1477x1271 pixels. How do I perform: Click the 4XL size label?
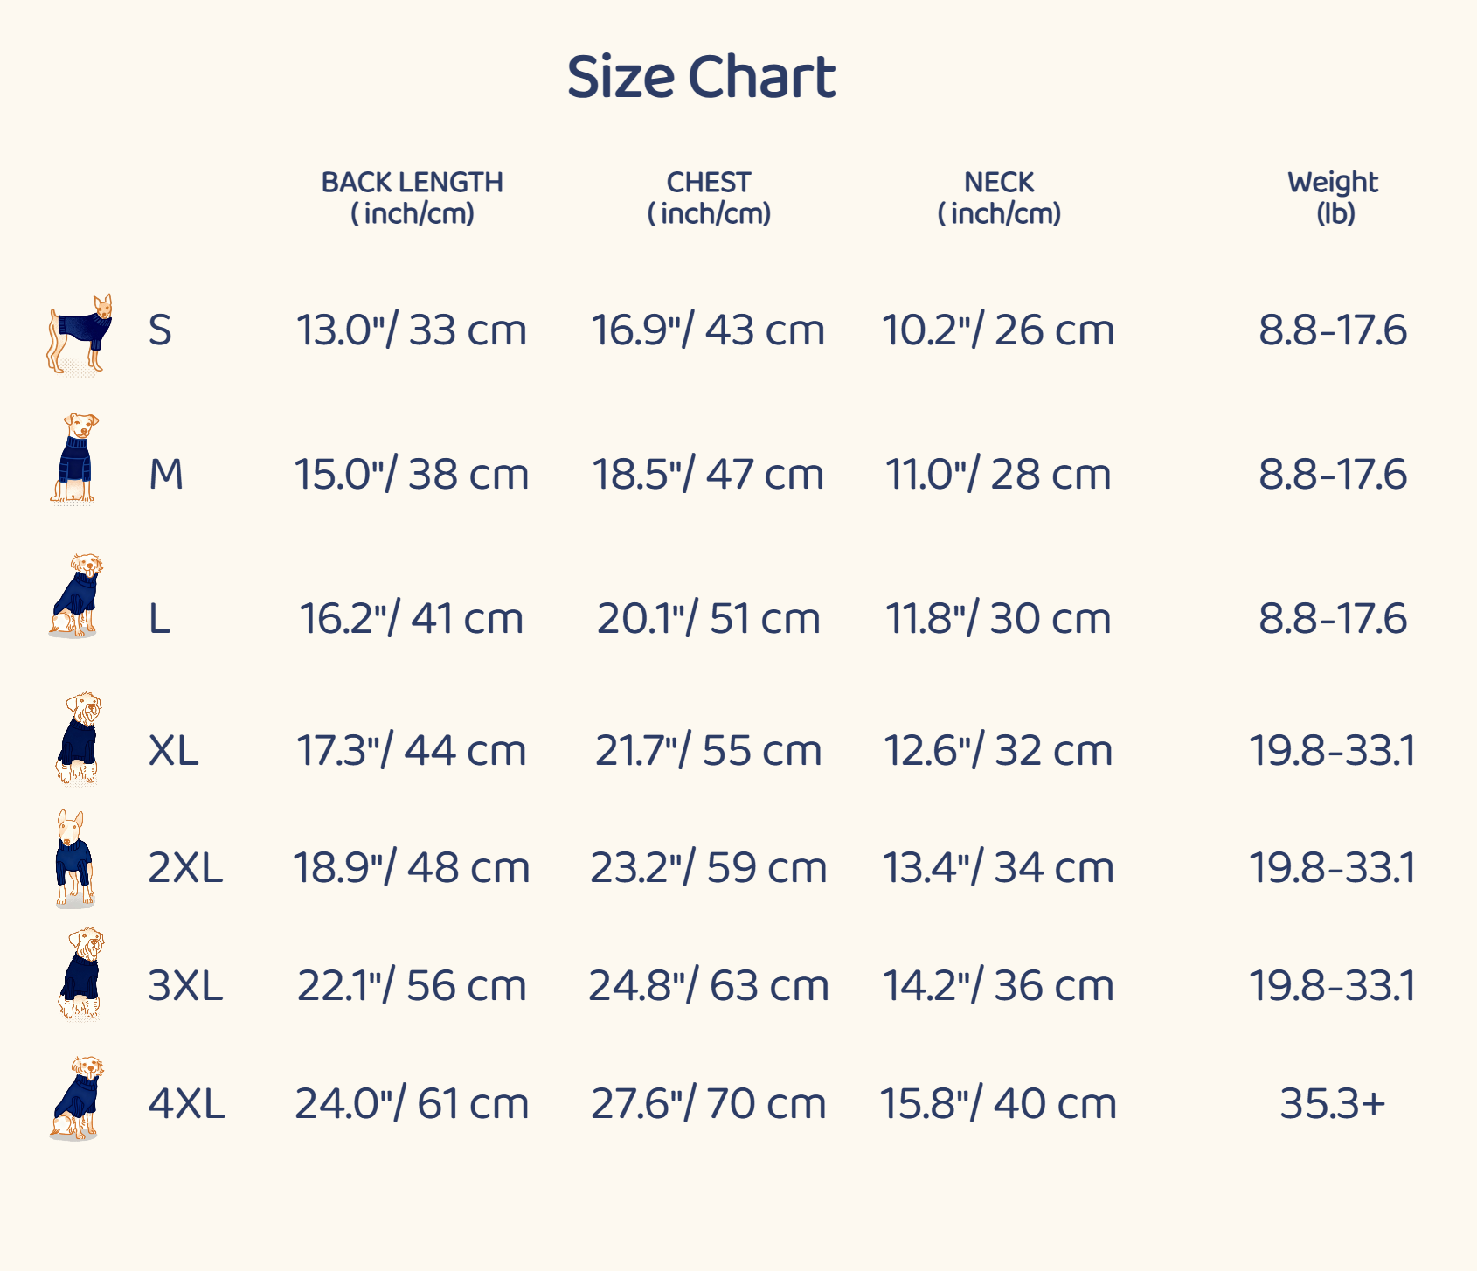click(x=186, y=1103)
